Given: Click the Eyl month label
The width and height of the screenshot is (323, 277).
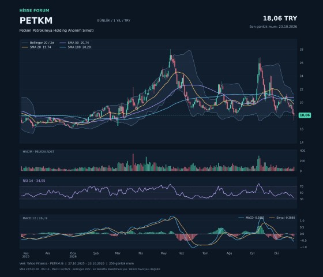Looking at the screenshot, I should click(253, 253).
